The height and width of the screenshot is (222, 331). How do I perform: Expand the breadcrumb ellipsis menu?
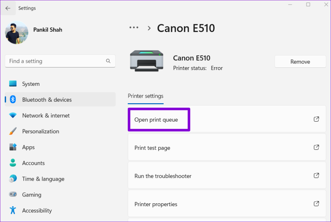point(134,28)
